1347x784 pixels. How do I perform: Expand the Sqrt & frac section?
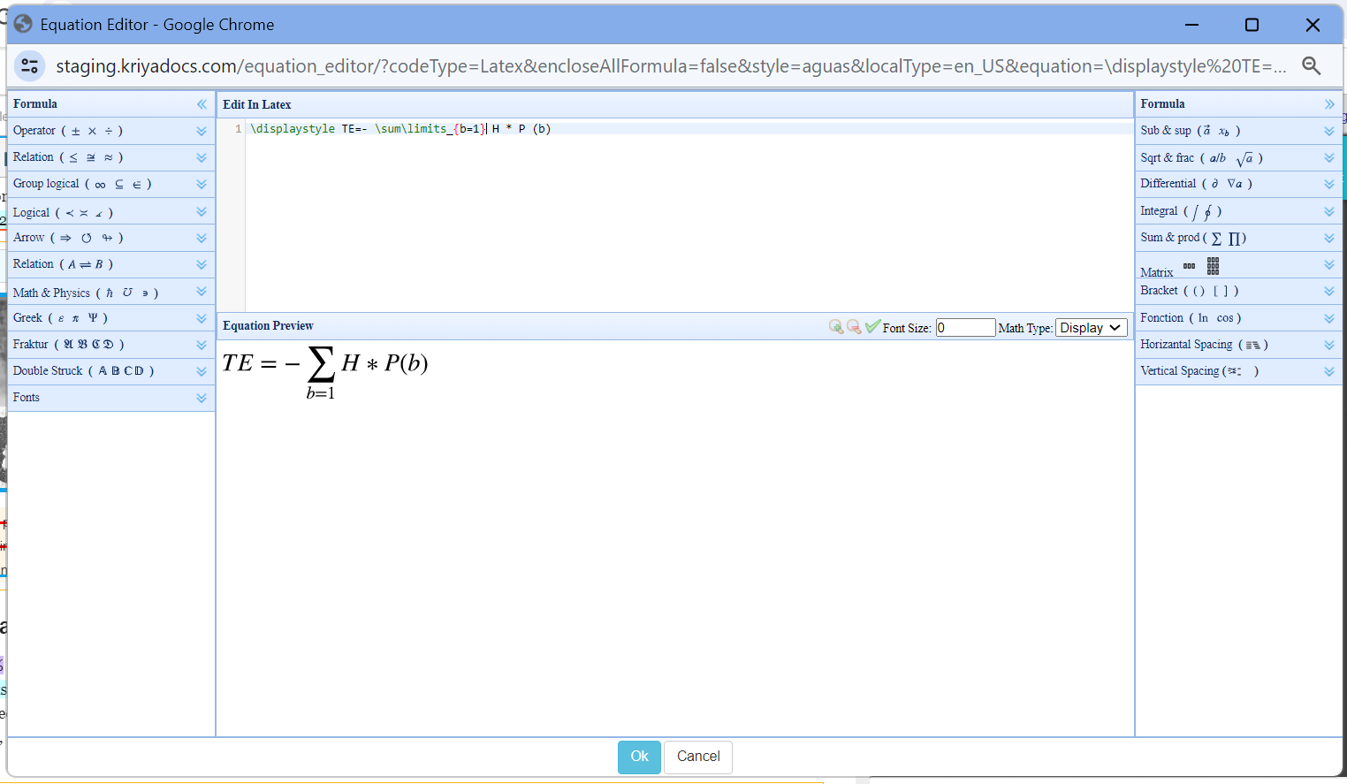[x=1328, y=157]
